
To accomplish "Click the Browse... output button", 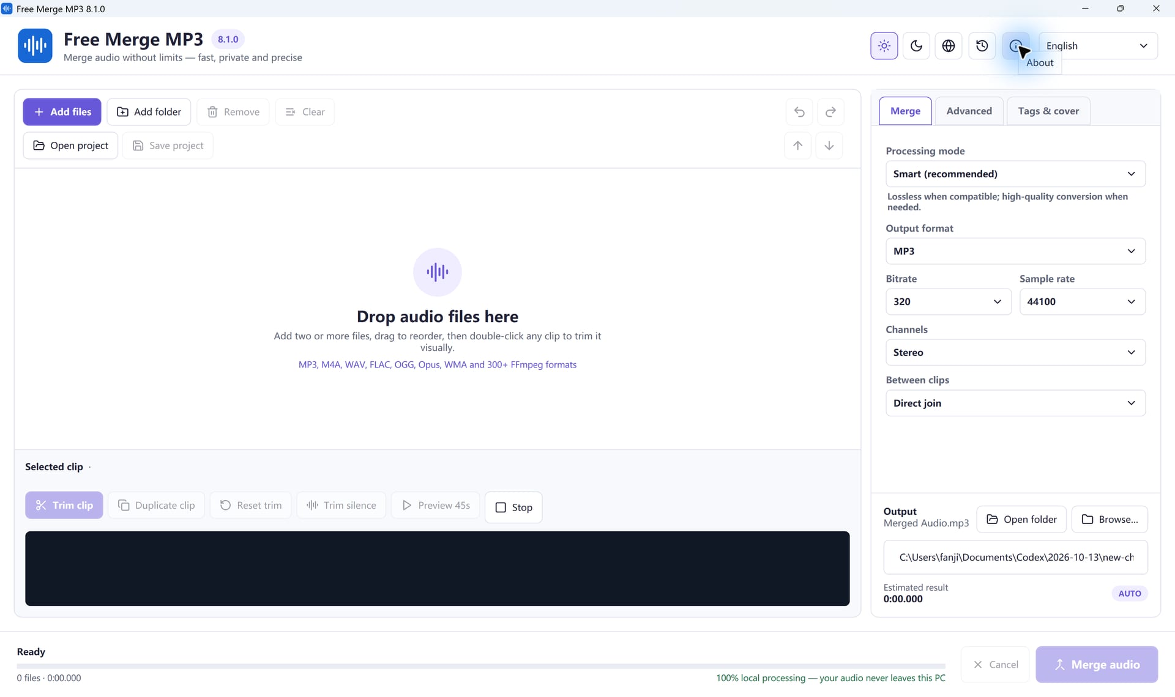I will coord(1110,520).
